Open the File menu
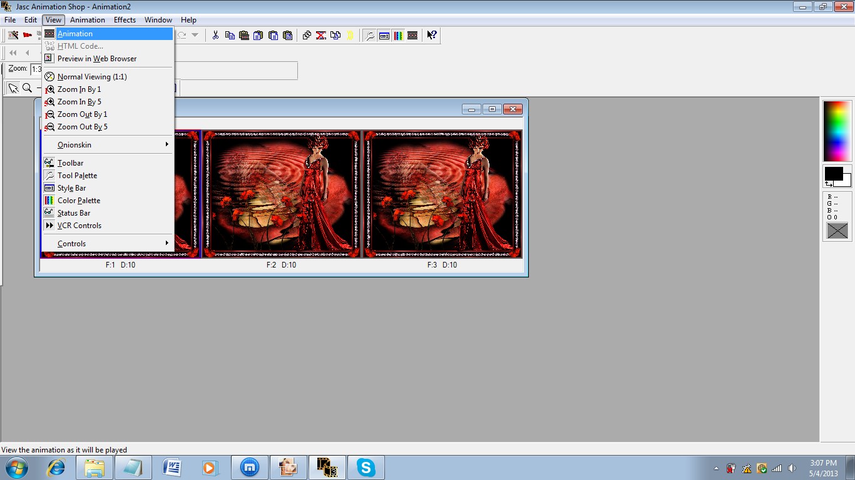The width and height of the screenshot is (855, 480). tap(10, 20)
